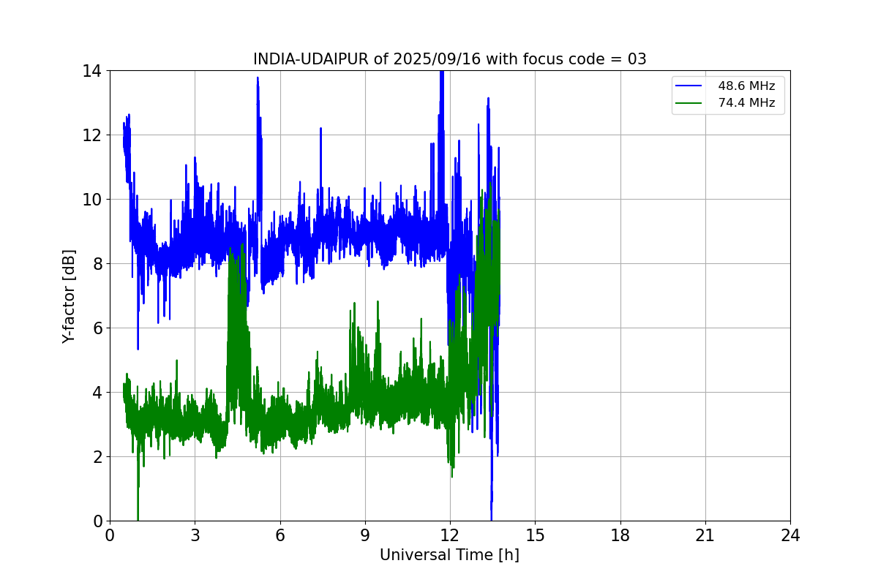Click x-axis tick label 0
This screenshot has width=878, height=585.
click(110, 535)
